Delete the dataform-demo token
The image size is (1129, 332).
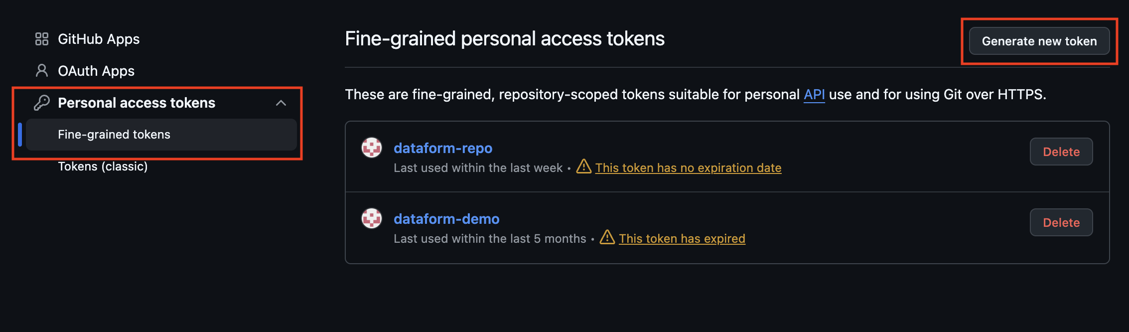tap(1061, 222)
